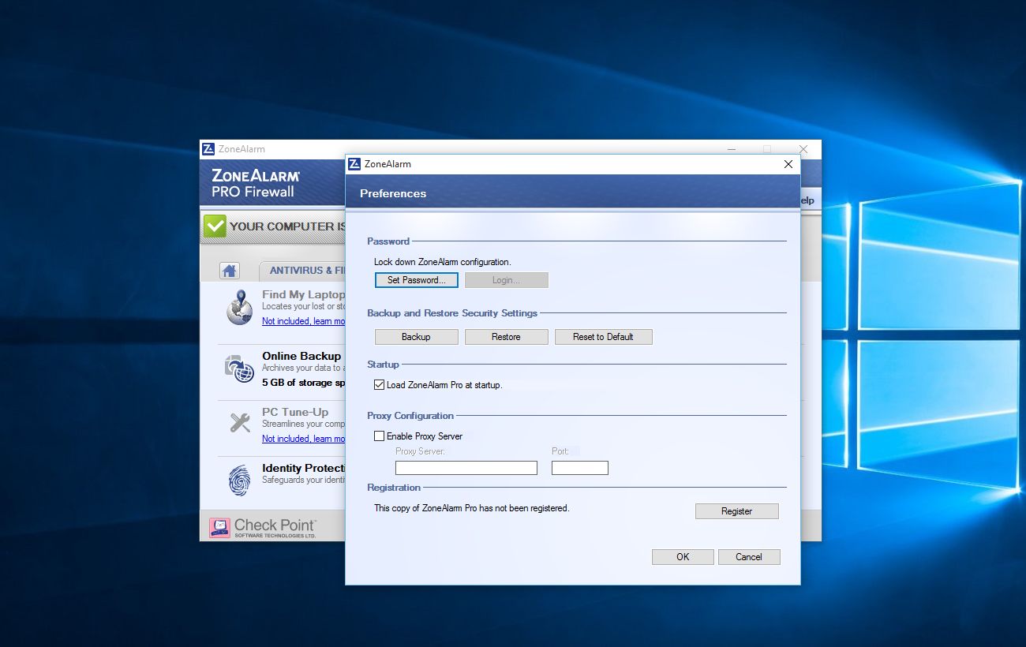1026x647 pixels.
Task: Close the main ZoneAlarm window
Action: point(803,149)
